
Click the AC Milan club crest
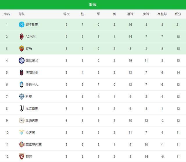pos(22,36)
